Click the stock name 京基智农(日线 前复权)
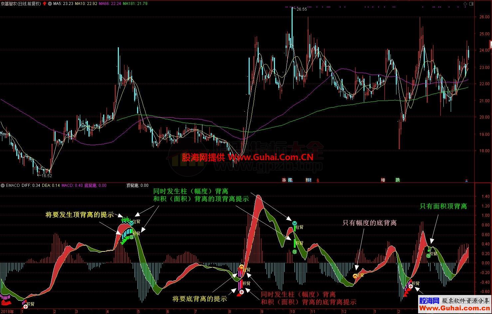 (21, 4)
